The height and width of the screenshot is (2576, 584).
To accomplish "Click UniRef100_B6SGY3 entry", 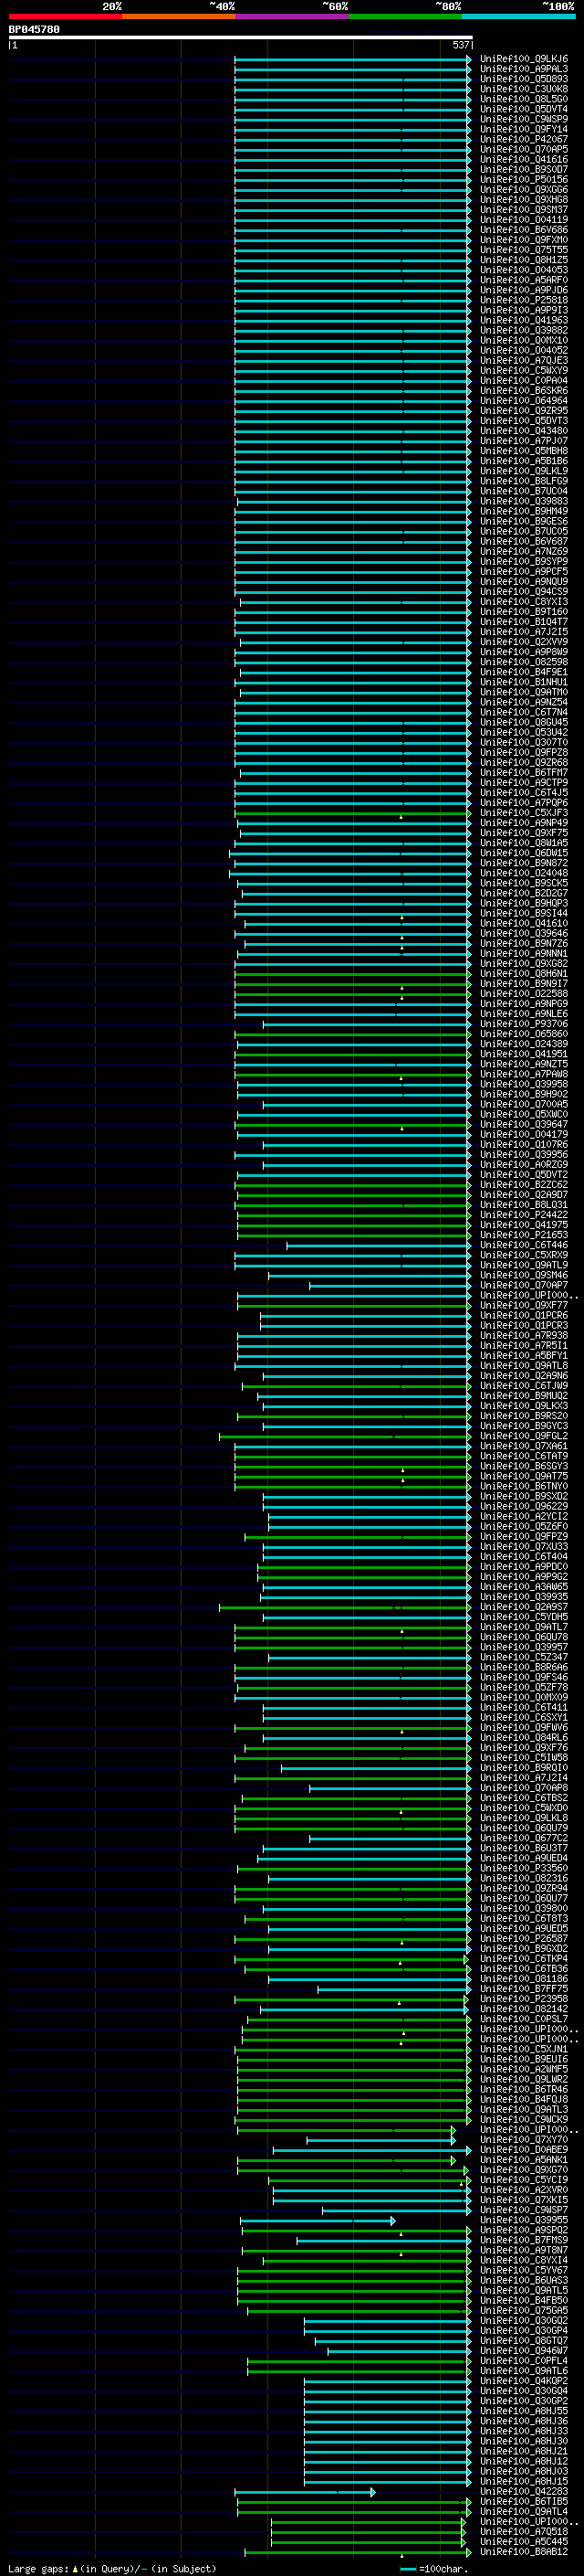I will pyautogui.click(x=523, y=1466).
